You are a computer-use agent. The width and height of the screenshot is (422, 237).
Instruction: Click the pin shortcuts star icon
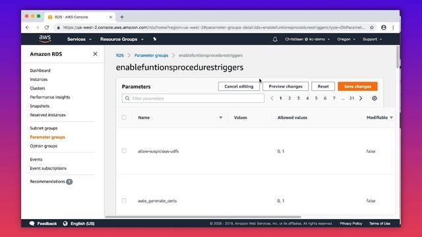tap(155, 39)
